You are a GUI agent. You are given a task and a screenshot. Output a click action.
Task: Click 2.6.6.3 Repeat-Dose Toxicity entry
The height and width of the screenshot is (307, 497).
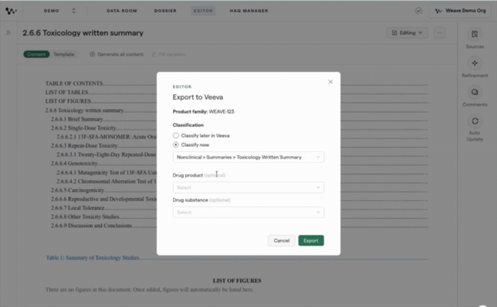pyautogui.click(x=85, y=146)
